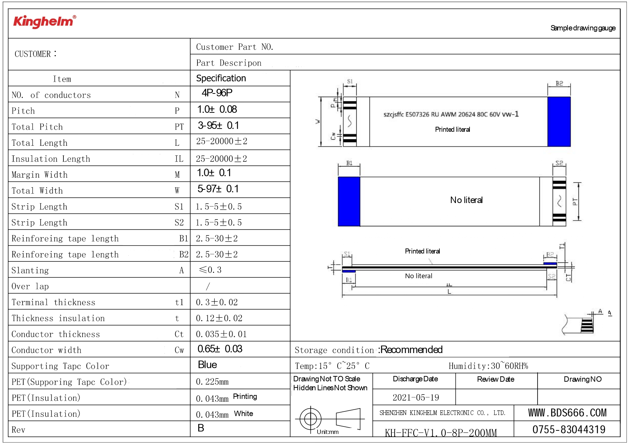Click Thickness insulation value '0.12±0.02'

(219, 318)
